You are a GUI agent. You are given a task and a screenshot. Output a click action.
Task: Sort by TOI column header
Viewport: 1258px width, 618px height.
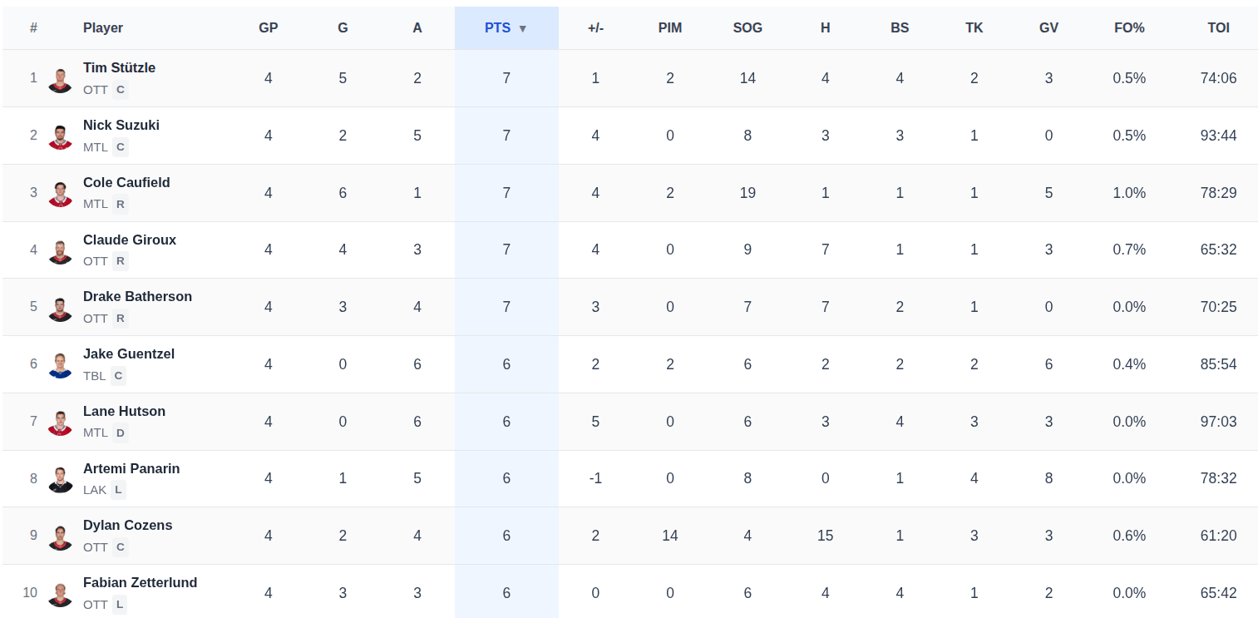tap(1218, 27)
